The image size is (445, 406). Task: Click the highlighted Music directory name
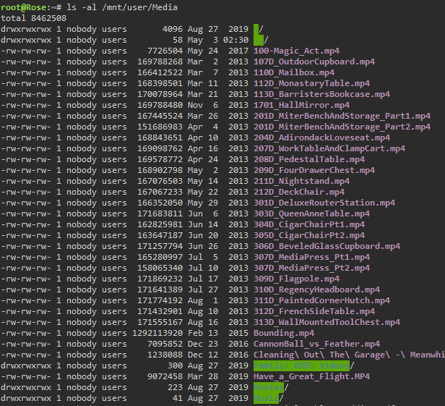tap(266, 398)
